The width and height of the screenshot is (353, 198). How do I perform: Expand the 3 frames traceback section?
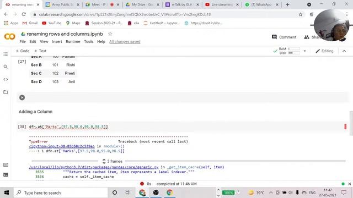[x=112, y=161]
